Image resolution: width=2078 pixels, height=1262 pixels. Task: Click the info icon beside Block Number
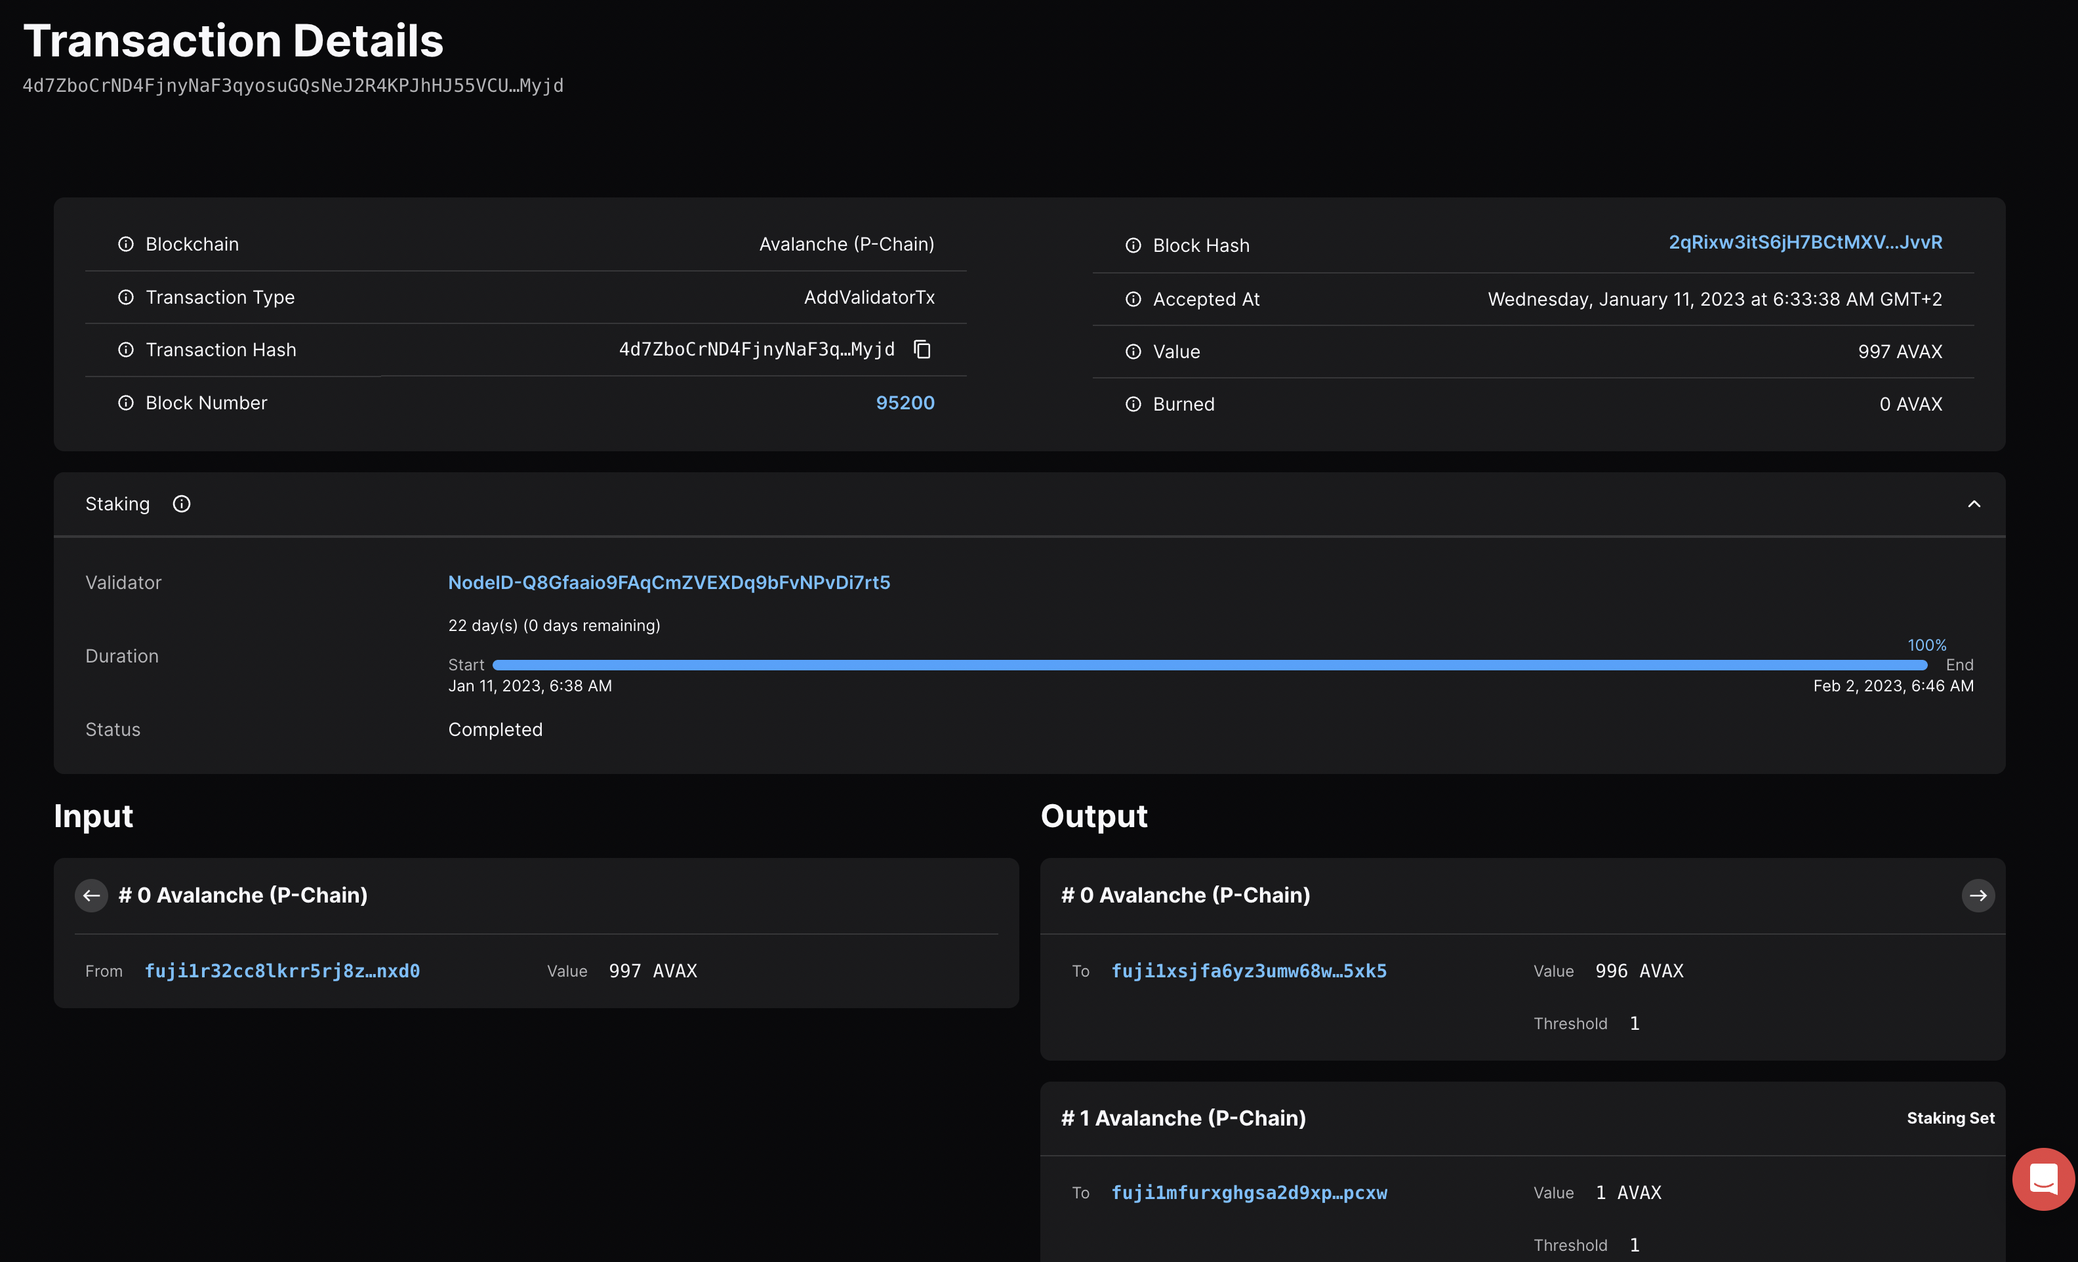126,402
